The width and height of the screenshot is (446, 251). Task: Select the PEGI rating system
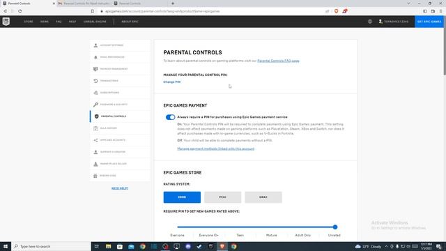(x=223, y=197)
